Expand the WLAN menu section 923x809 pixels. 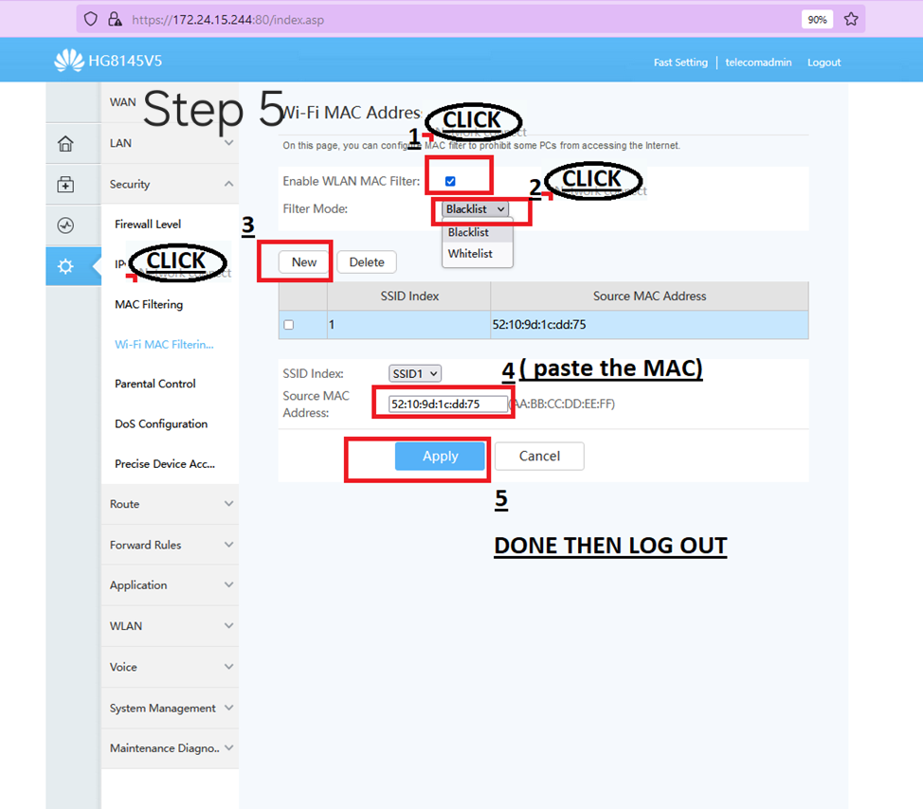(x=171, y=626)
